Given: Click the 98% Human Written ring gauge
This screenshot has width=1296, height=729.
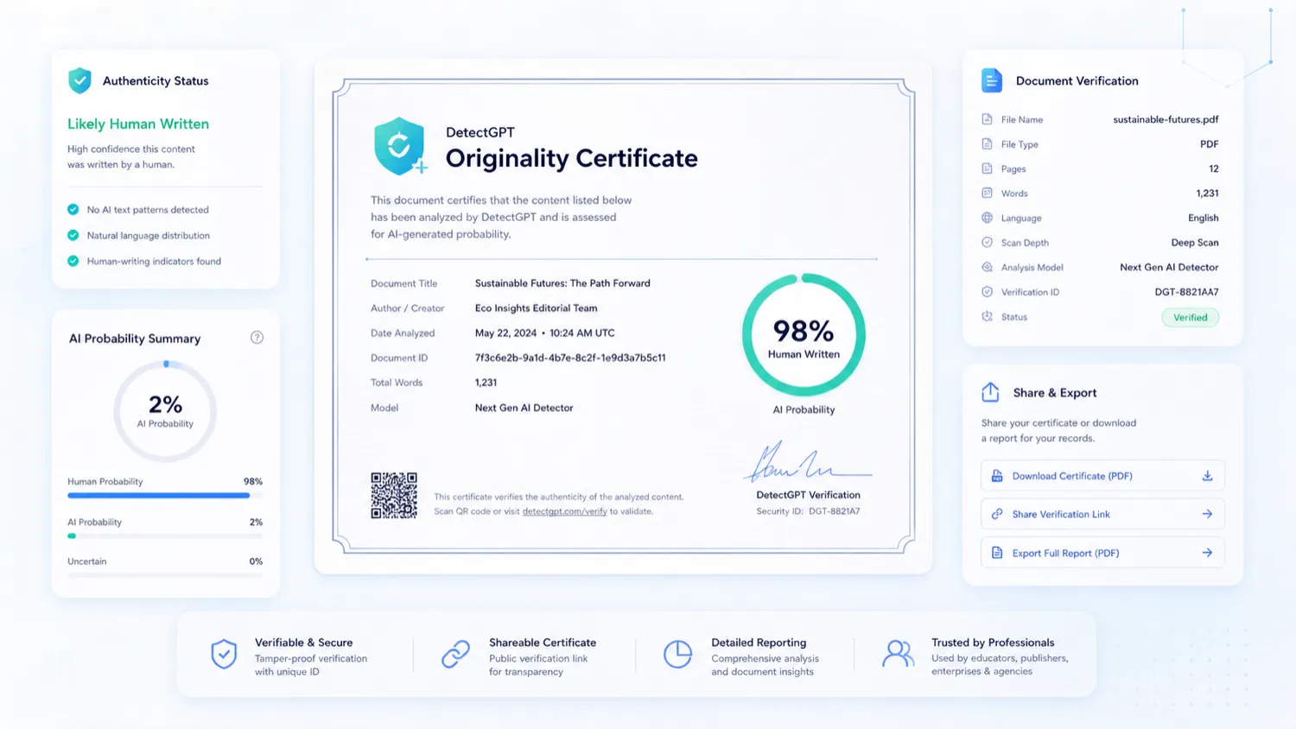Looking at the screenshot, I should [x=804, y=335].
